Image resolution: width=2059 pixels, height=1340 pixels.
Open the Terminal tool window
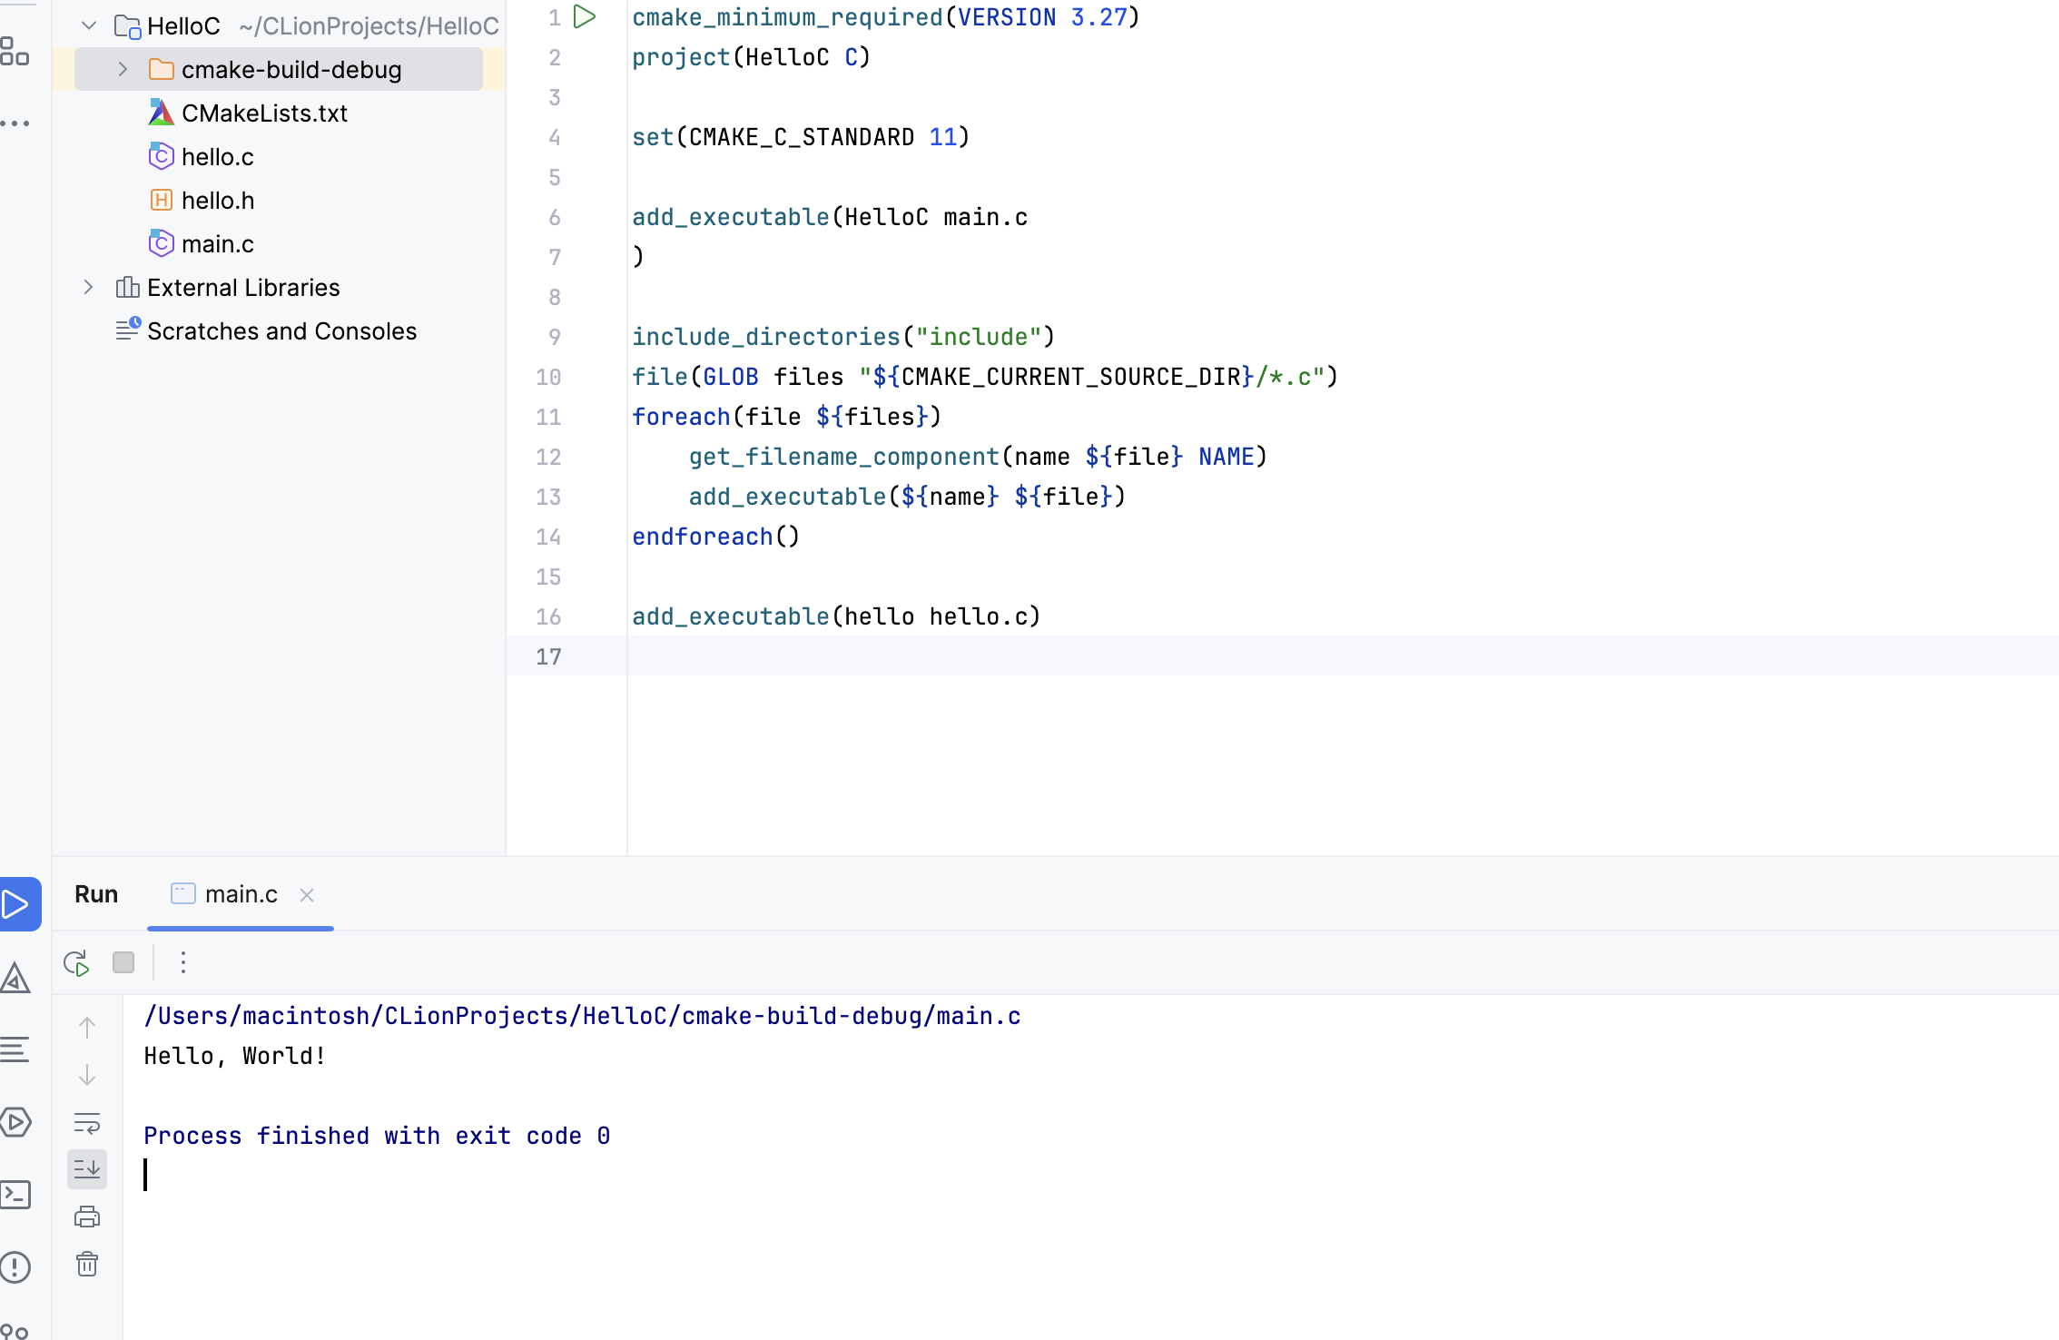click(15, 1195)
